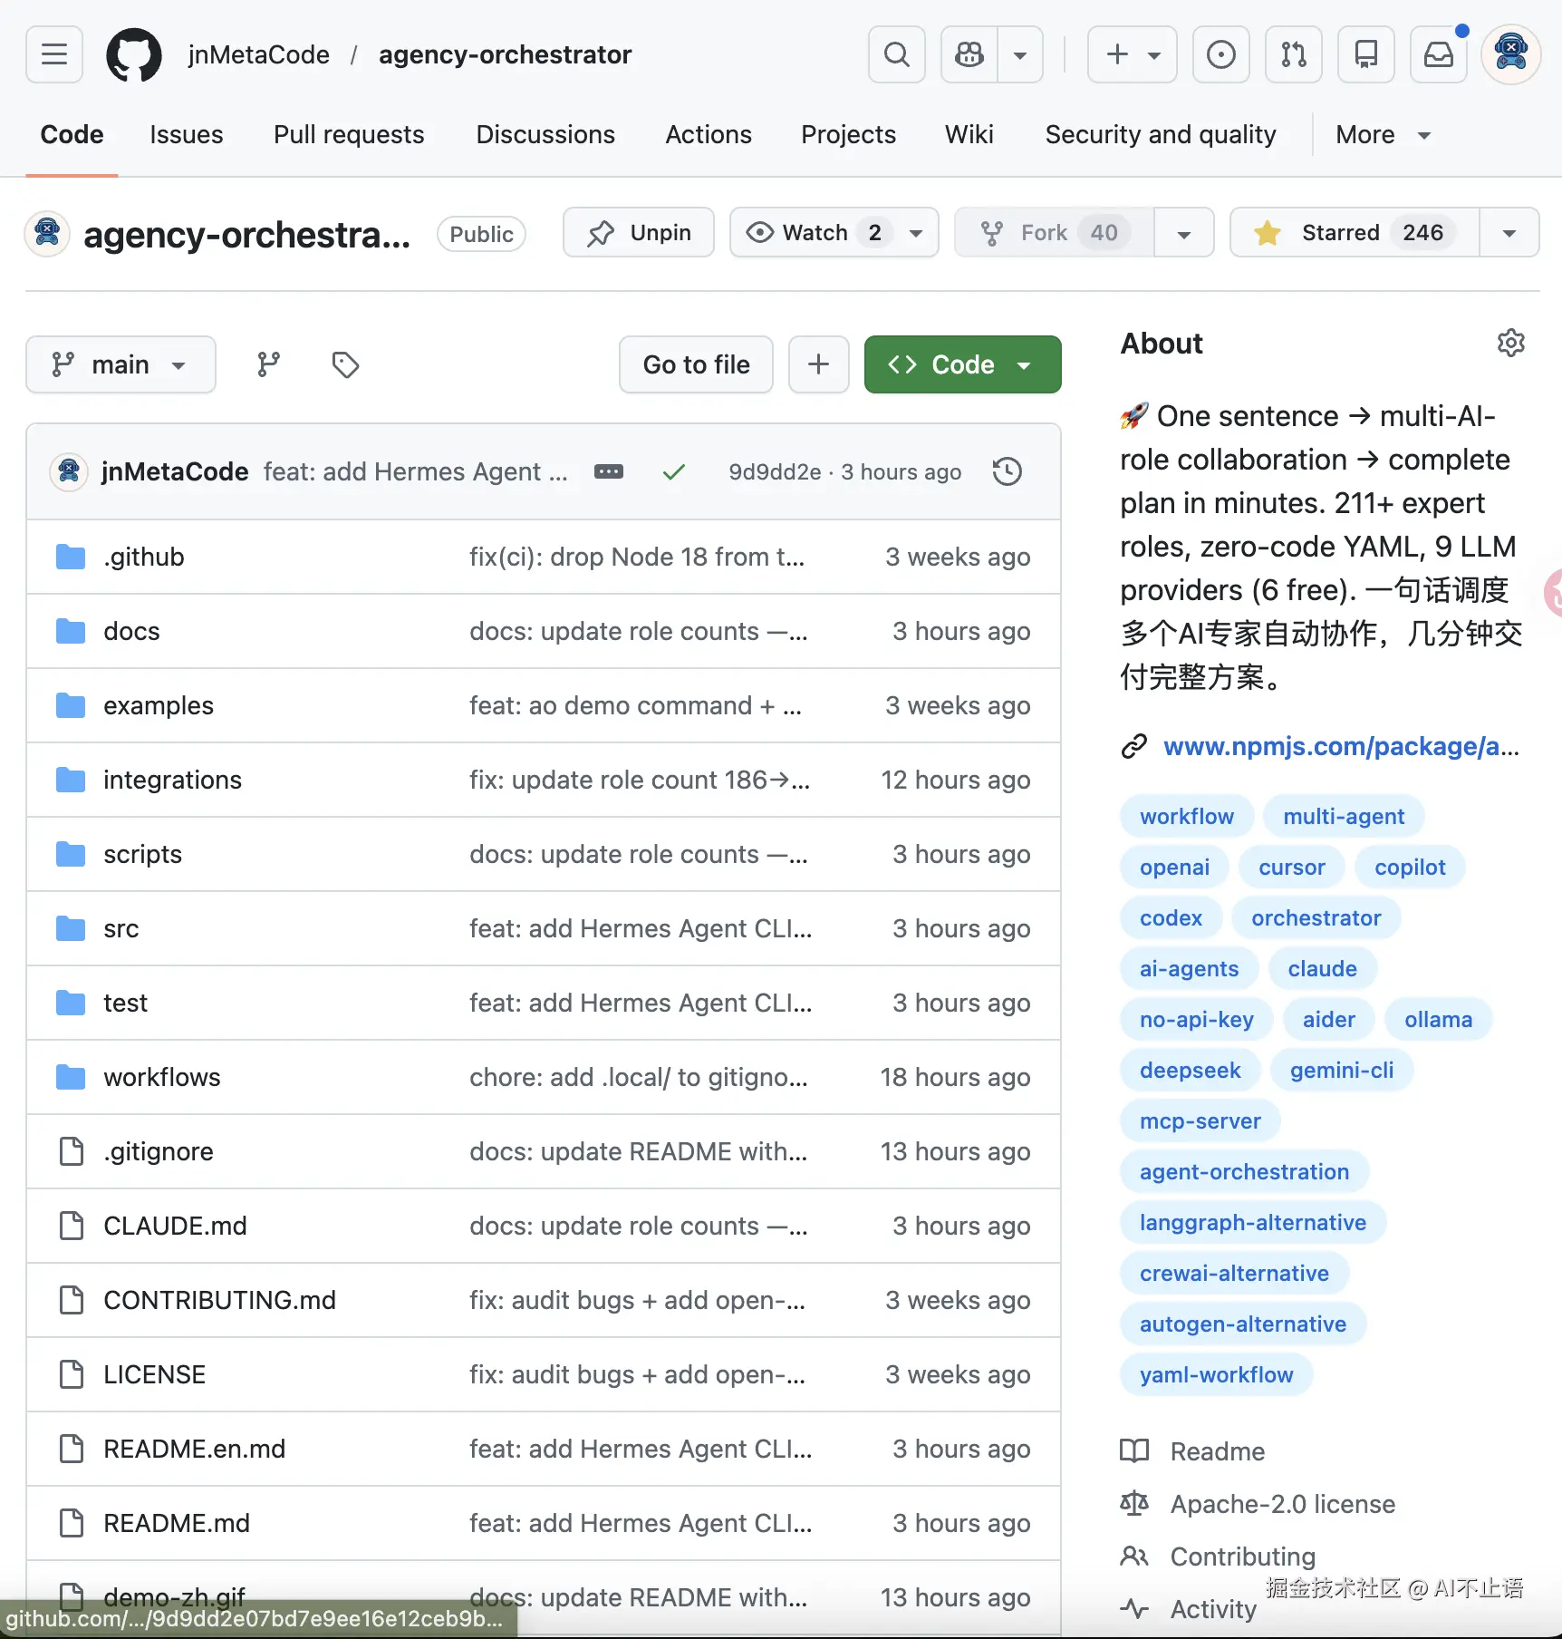This screenshot has height=1639, width=1562.
Task: Select the mcp-server topic tag
Action: coord(1200,1120)
